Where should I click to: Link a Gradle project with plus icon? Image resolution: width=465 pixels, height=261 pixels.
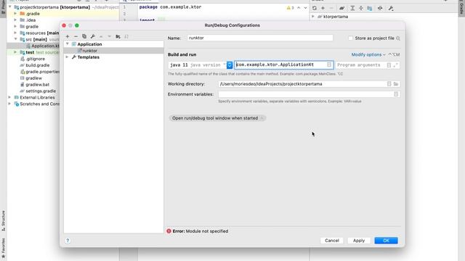(323, 8)
